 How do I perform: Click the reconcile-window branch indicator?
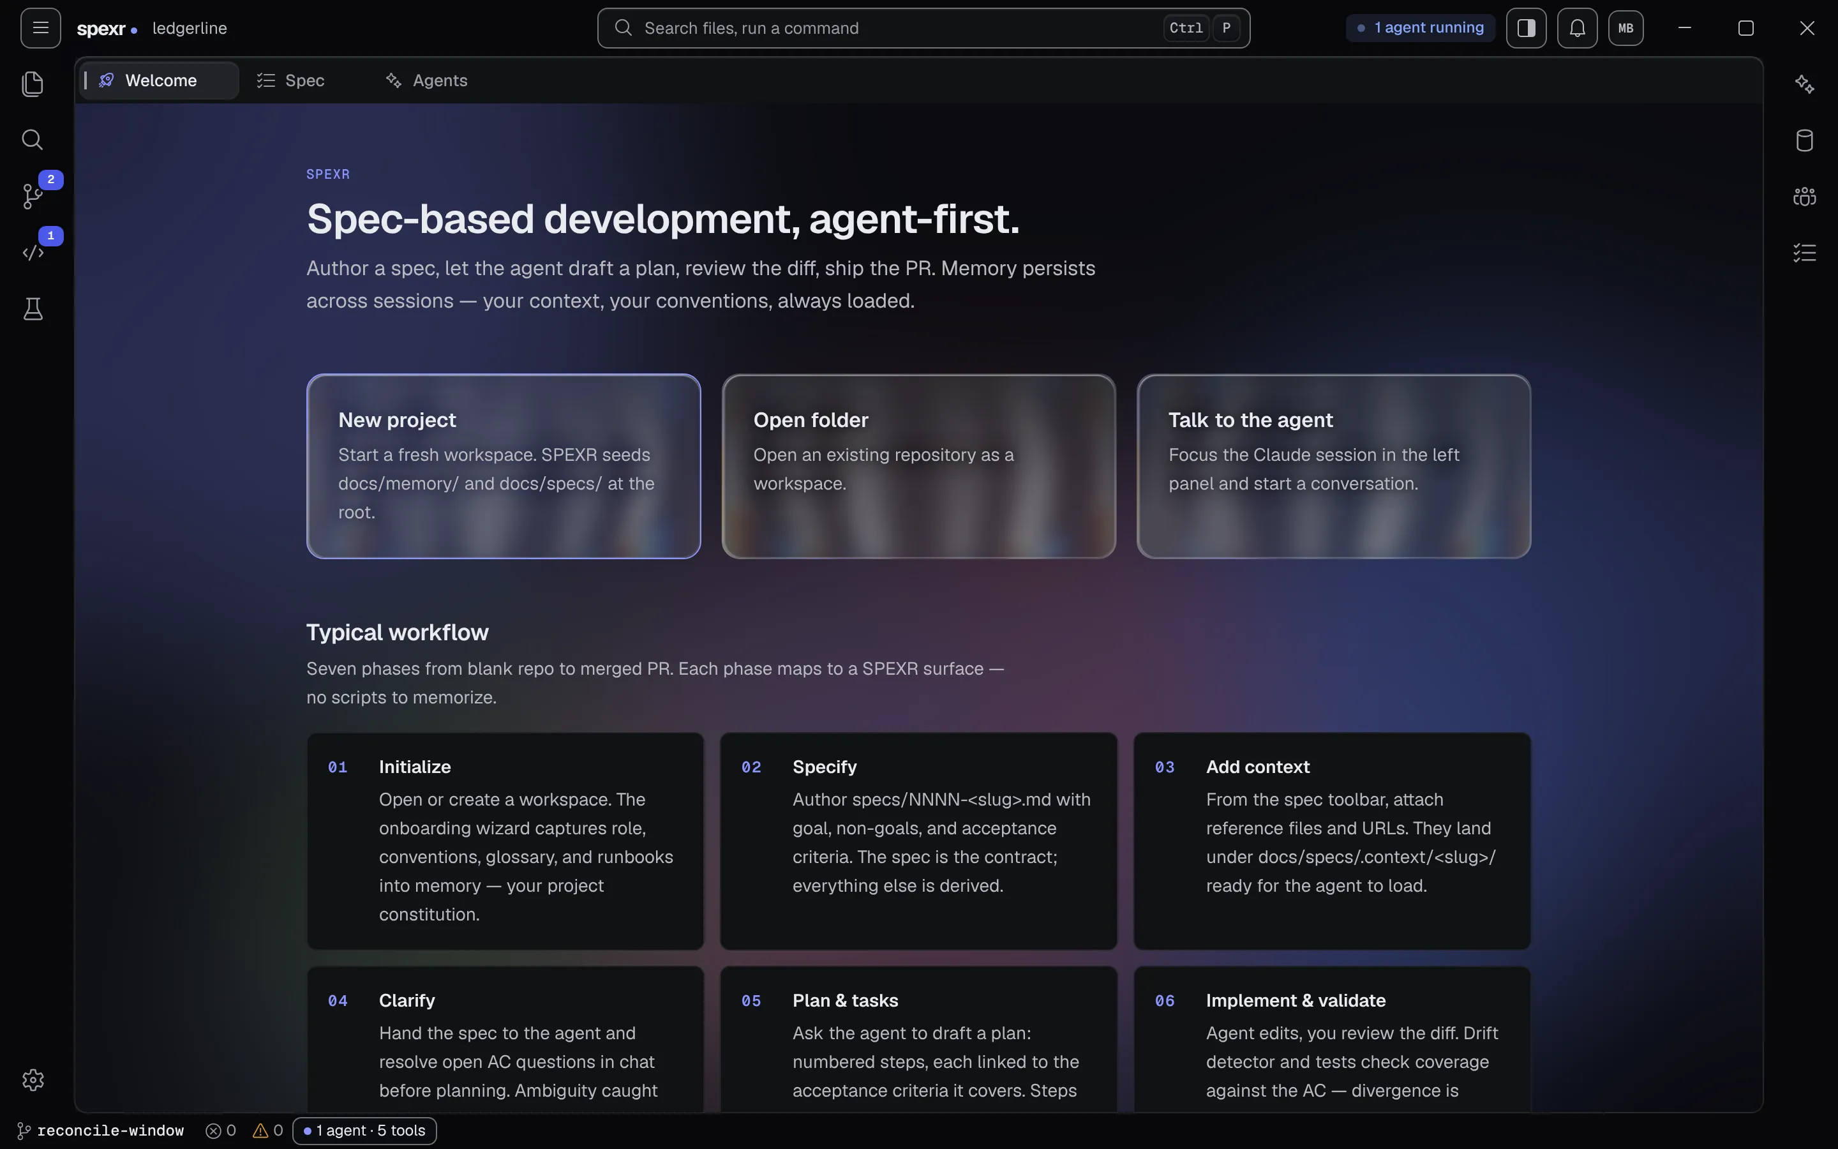point(100,1130)
